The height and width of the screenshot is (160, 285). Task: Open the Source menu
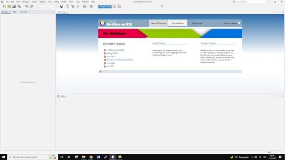[x=34, y=2]
